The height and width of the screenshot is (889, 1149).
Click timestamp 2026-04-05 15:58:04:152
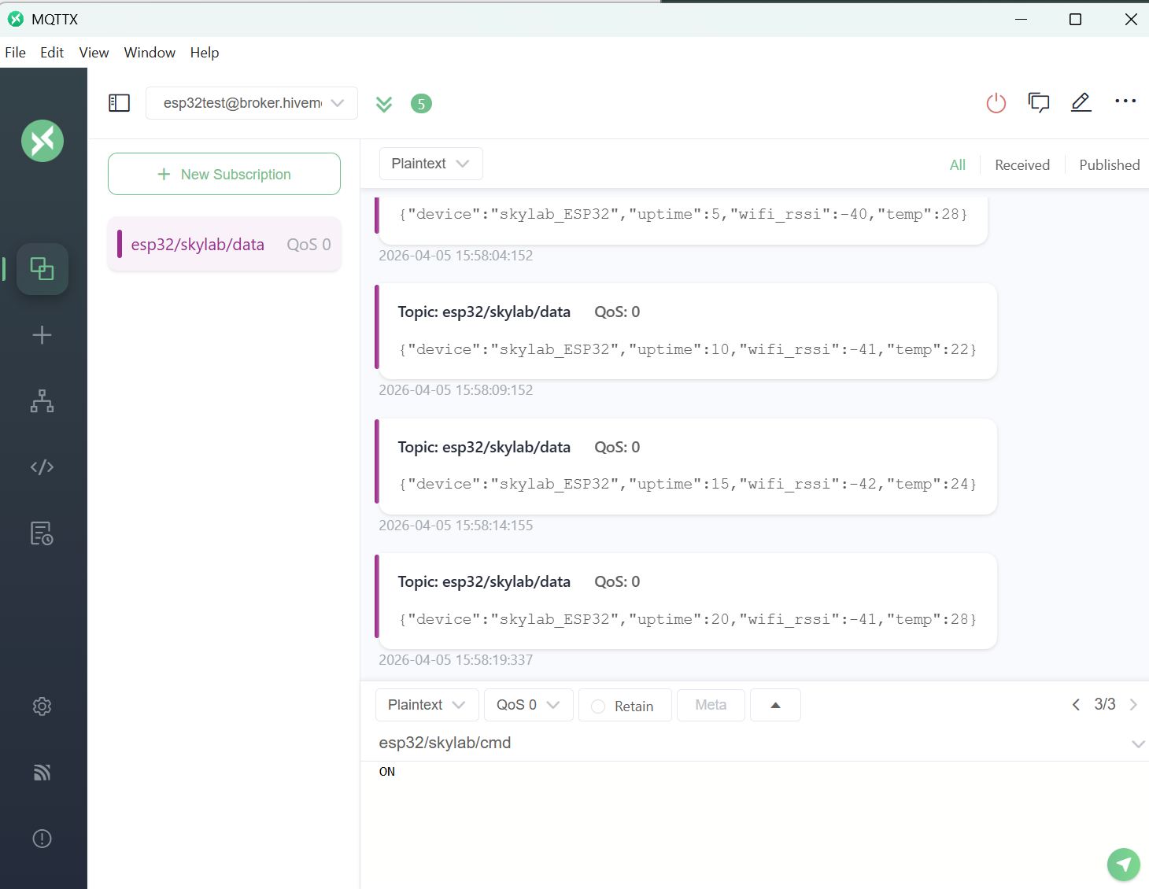pyautogui.click(x=456, y=256)
